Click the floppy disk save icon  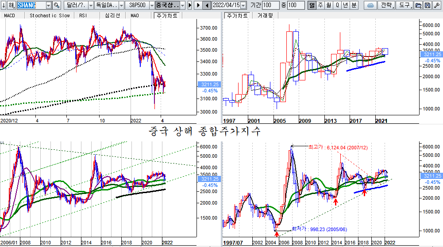pyautogui.click(x=427, y=5)
